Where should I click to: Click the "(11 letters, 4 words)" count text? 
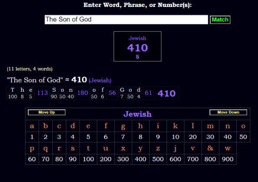click(29, 69)
